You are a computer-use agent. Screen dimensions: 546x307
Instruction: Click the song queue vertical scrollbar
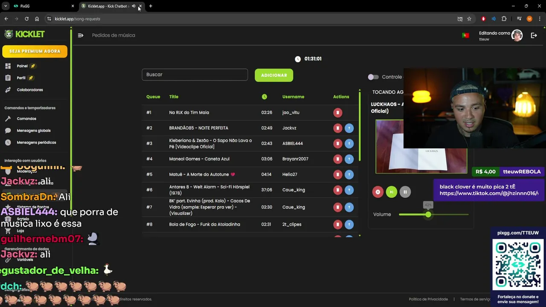pyautogui.click(x=360, y=126)
